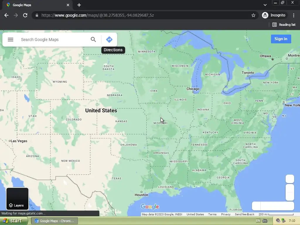Expand the tab search dropdown arrow

tap(265, 5)
